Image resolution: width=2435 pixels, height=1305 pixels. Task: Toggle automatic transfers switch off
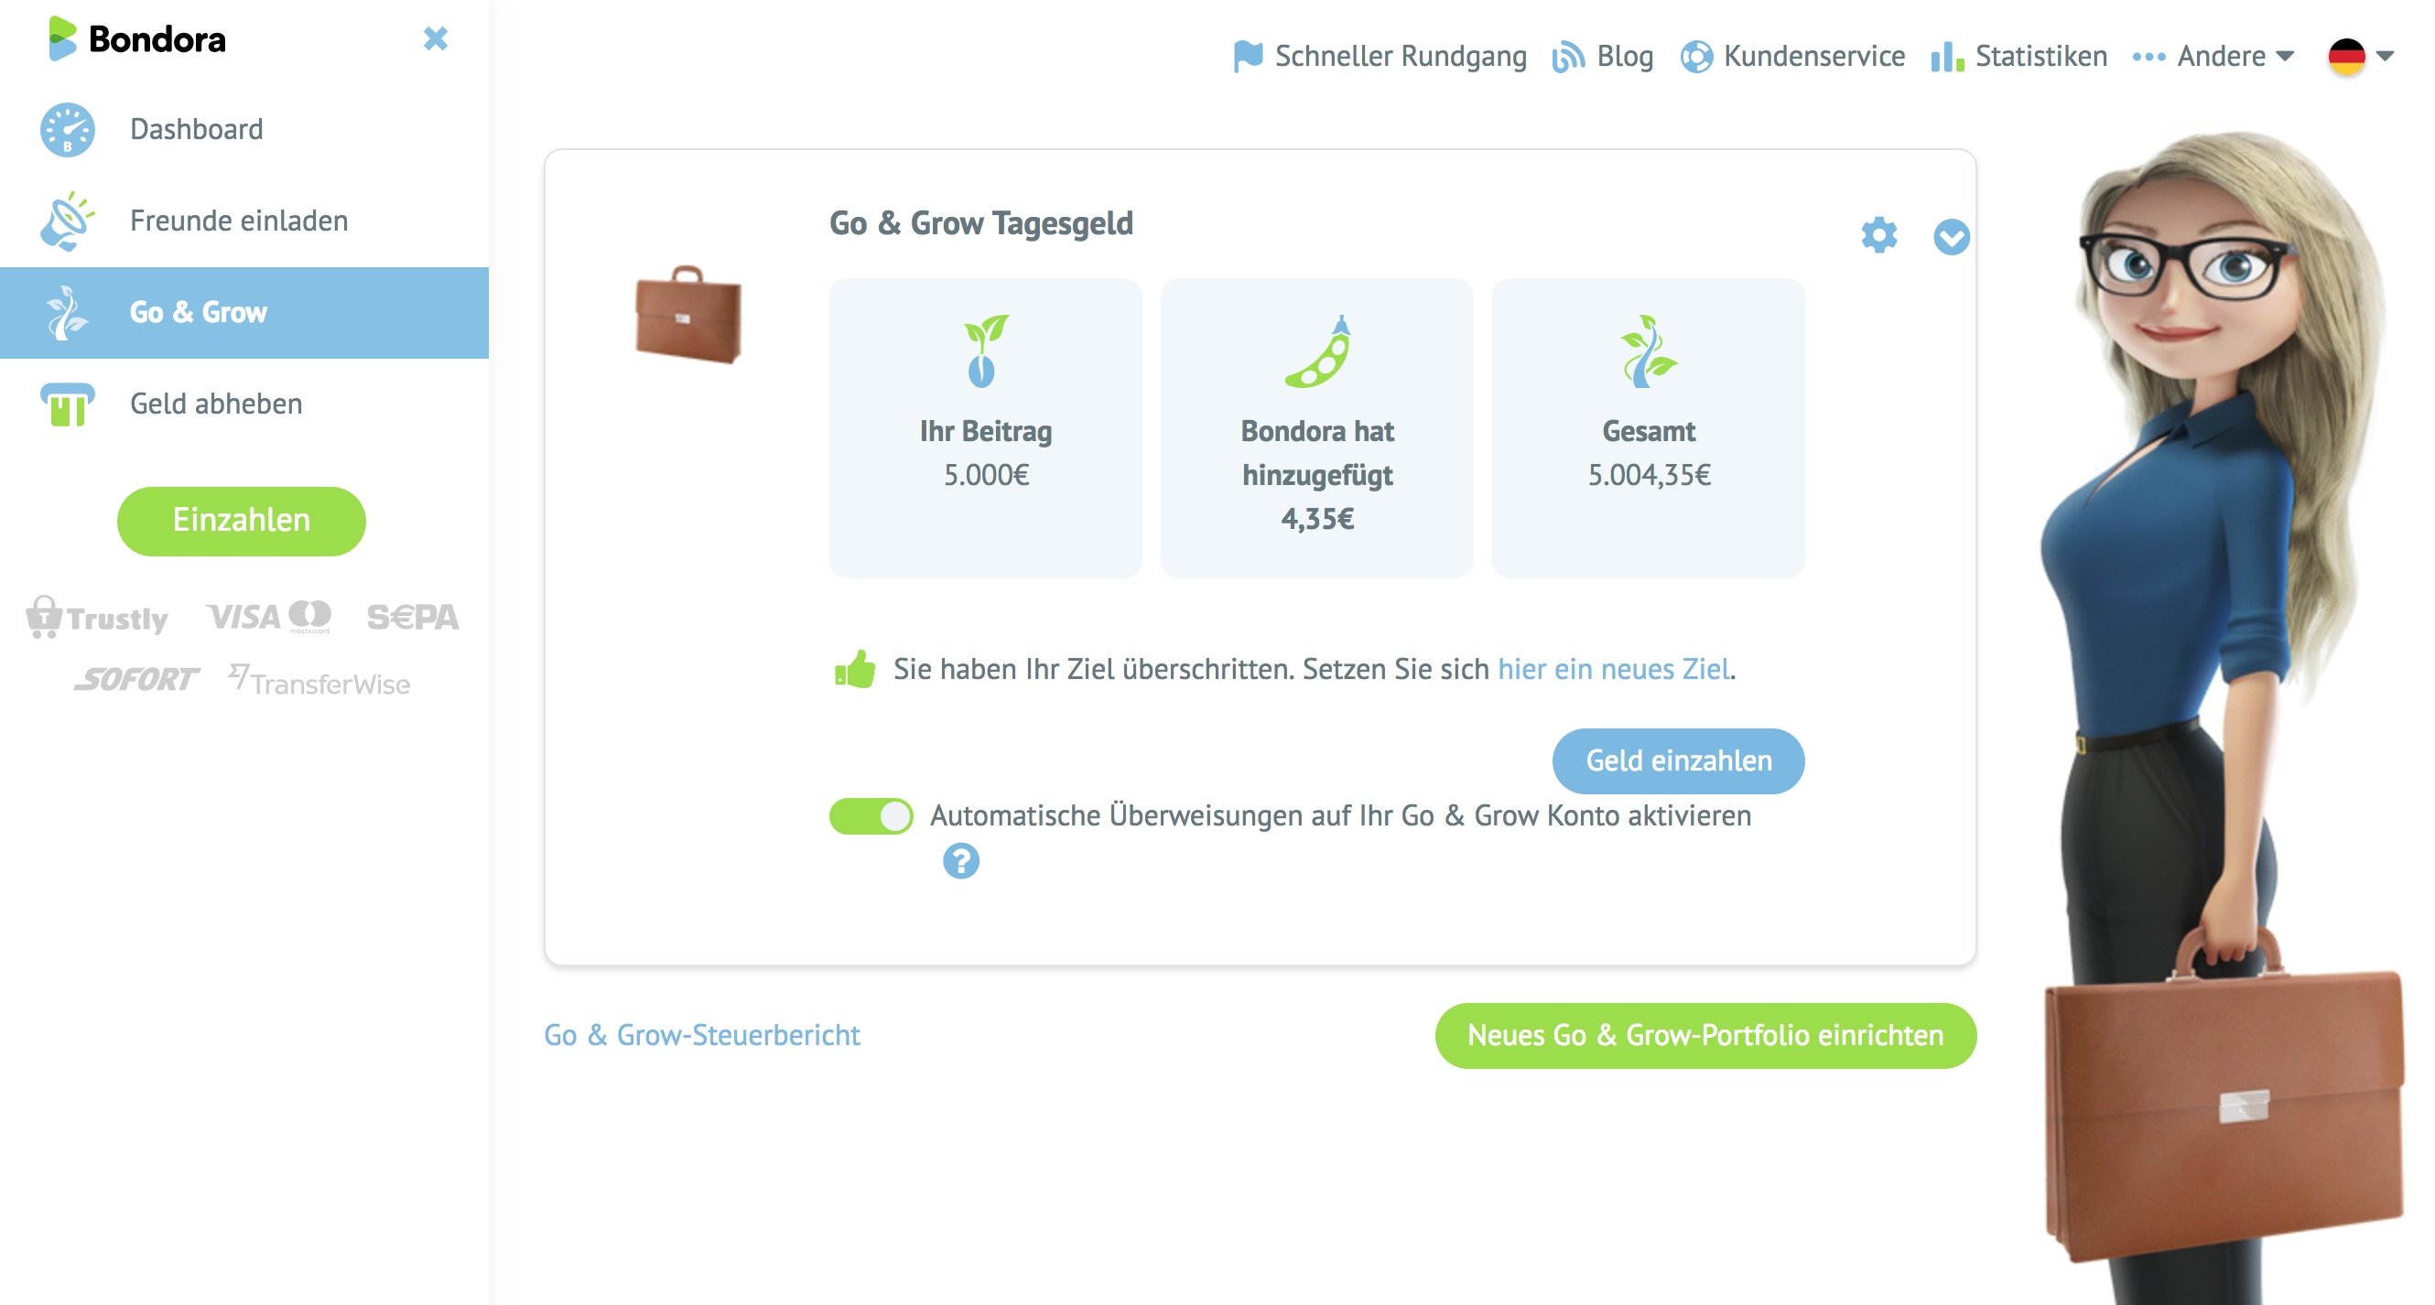pos(871,816)
